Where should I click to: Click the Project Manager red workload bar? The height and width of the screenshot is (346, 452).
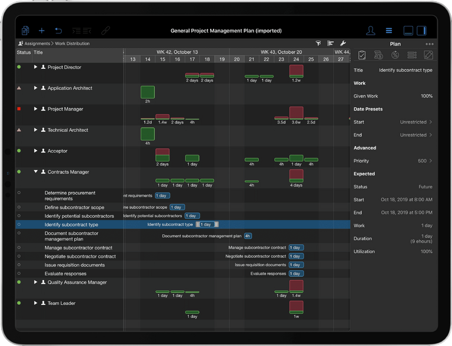coord(296,112)
